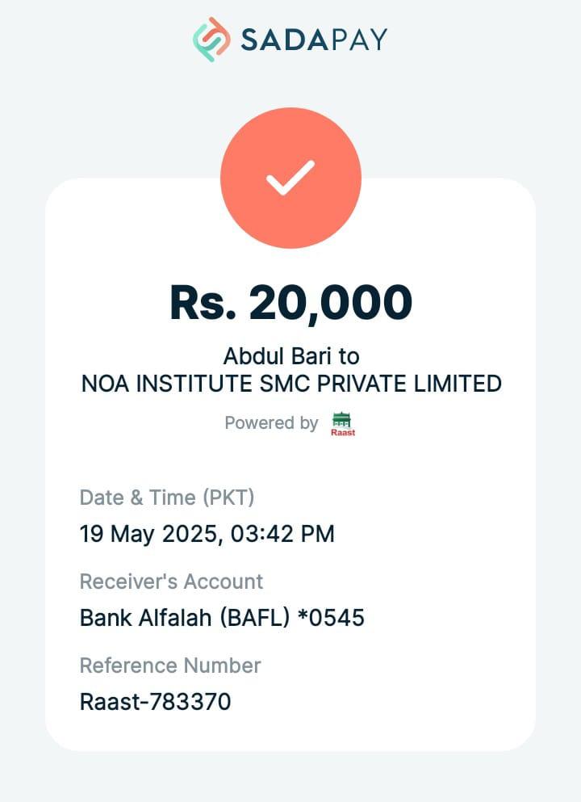Click the Rs. 20,000 amount
The width and height of the screenshot is (581, 802).
point(290,303)
